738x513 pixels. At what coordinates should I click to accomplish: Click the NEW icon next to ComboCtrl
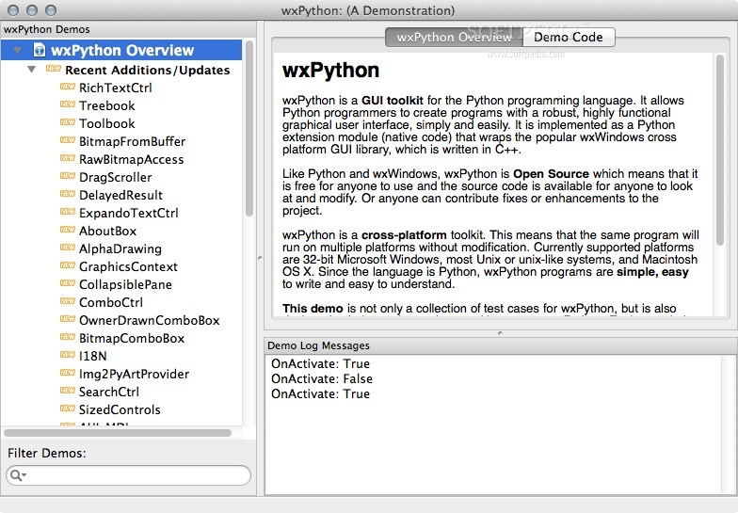click(x=68, y=301)
